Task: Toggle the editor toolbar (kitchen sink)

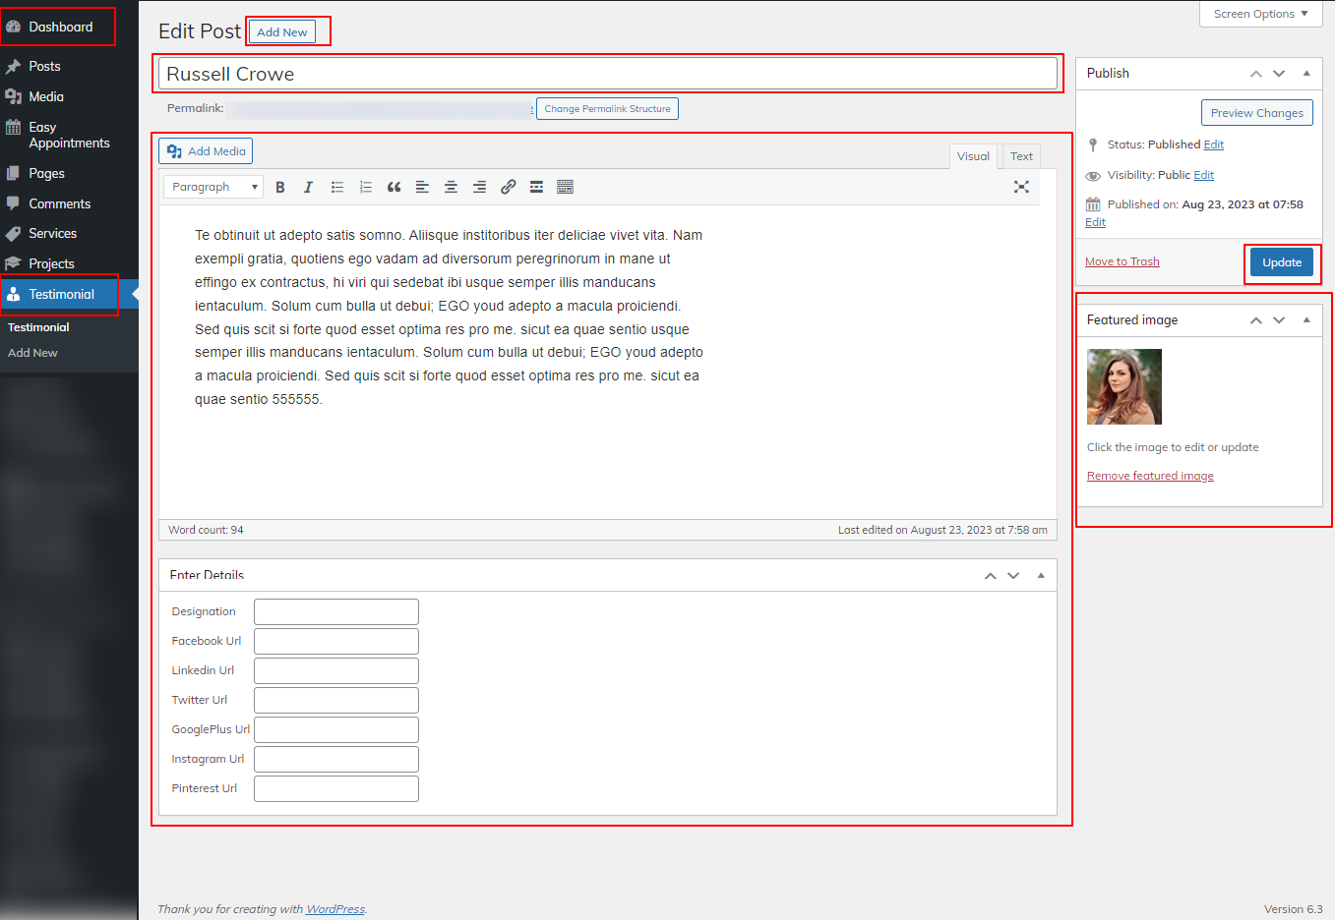Action: click(x=565, y=187)
